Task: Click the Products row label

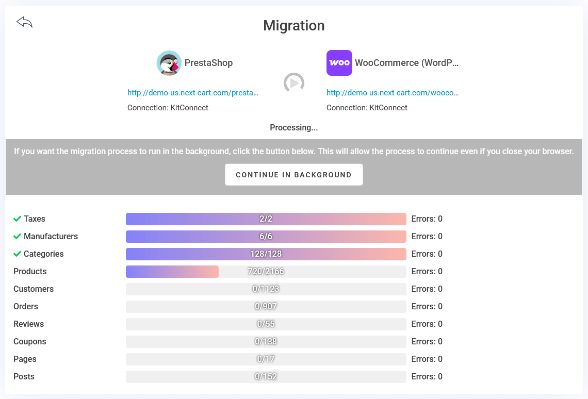Action: coord(30,272)
